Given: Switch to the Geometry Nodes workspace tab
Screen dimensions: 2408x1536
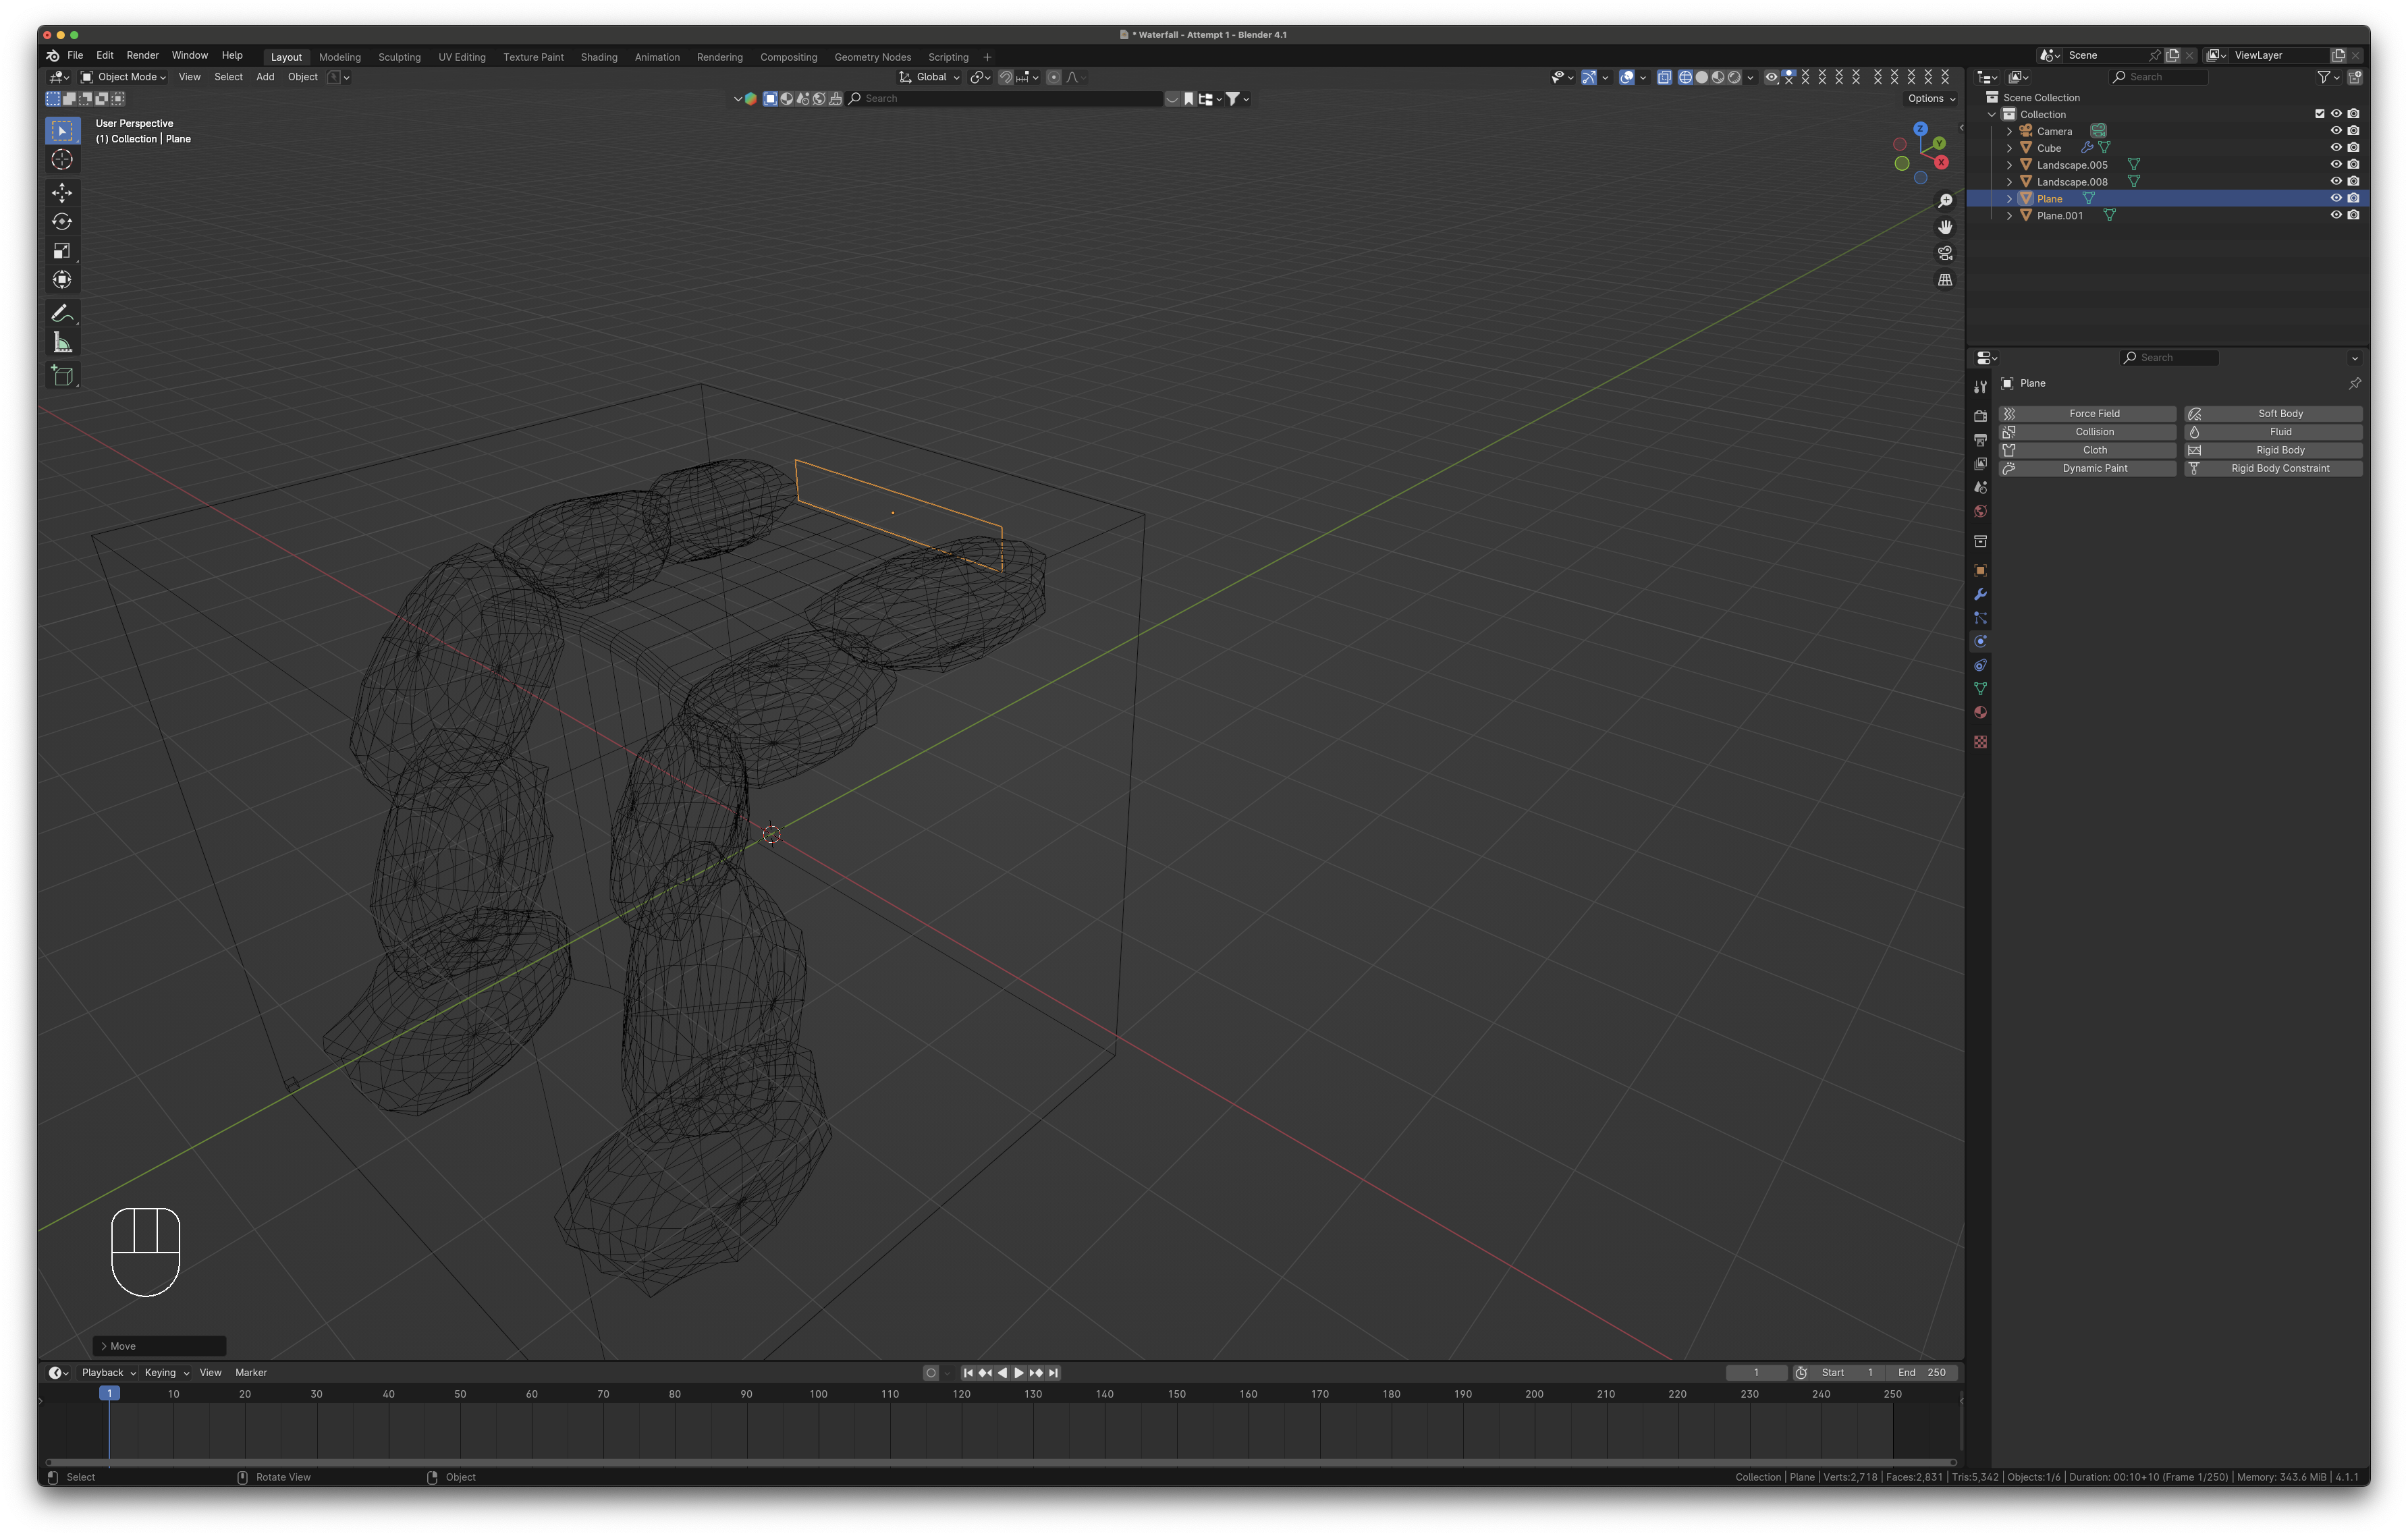Looking at the screenshot, I should pyautogui.click(x=872, y=57).
